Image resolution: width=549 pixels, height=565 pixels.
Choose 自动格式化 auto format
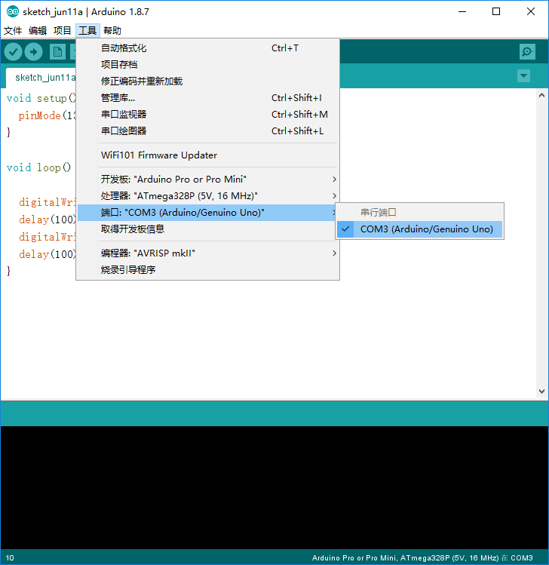209,48
